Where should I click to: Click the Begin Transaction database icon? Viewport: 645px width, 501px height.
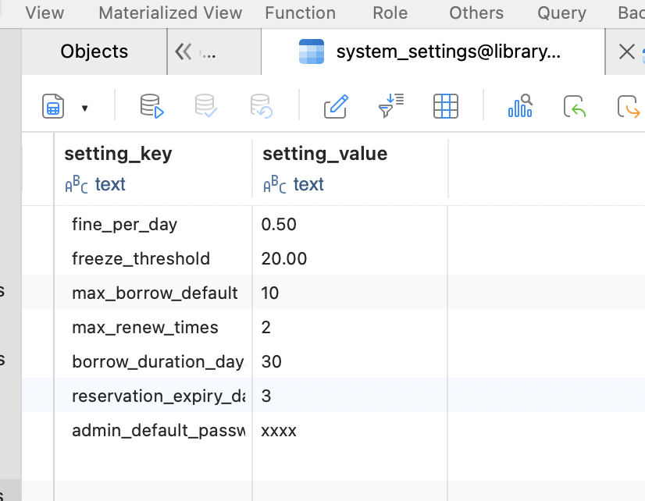pos(151,106)
